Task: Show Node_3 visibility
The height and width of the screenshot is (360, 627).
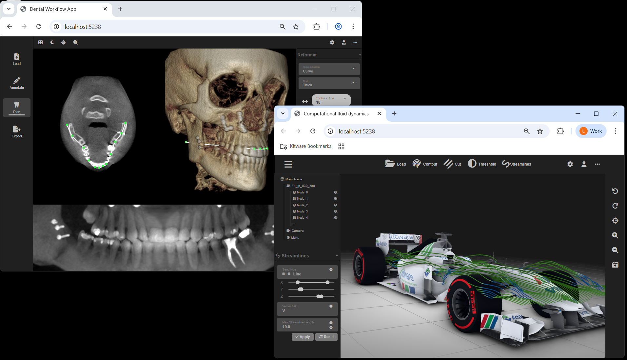Action: (335, 211)
